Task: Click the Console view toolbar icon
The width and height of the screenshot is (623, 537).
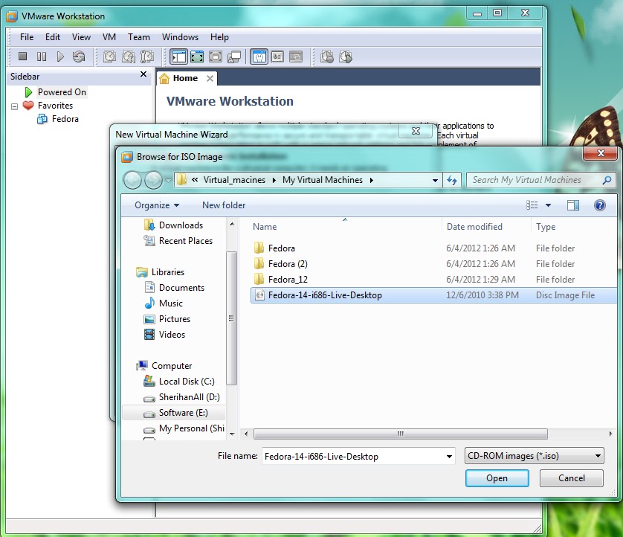Action: click(296, 57)
